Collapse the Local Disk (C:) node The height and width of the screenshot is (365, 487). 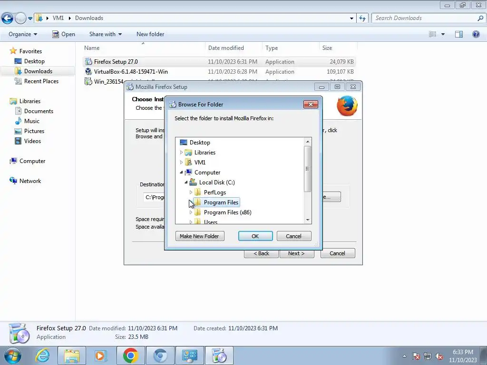(186, 182)
